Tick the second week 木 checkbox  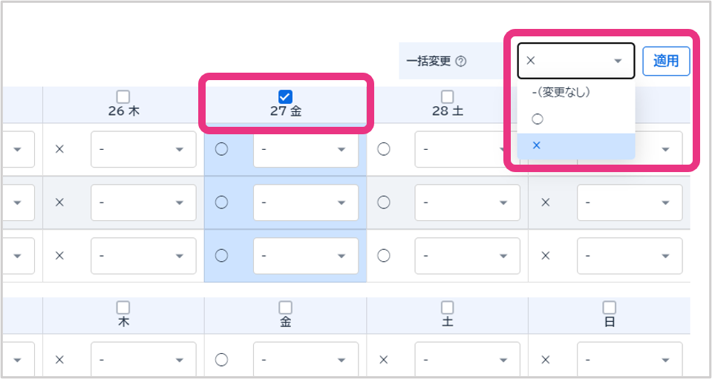pos(123,307)
